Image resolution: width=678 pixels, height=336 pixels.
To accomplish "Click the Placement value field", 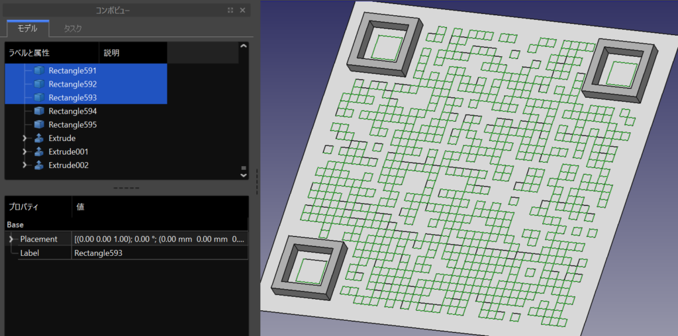I will click(x=160, y=239).
